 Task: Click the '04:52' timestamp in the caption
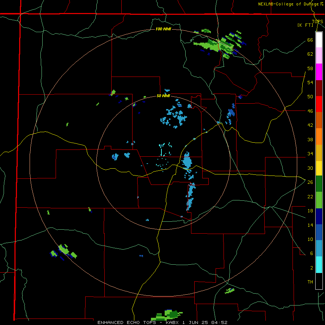click(x=219, y=322)
